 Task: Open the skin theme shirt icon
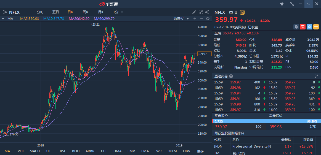click(282, 4)
